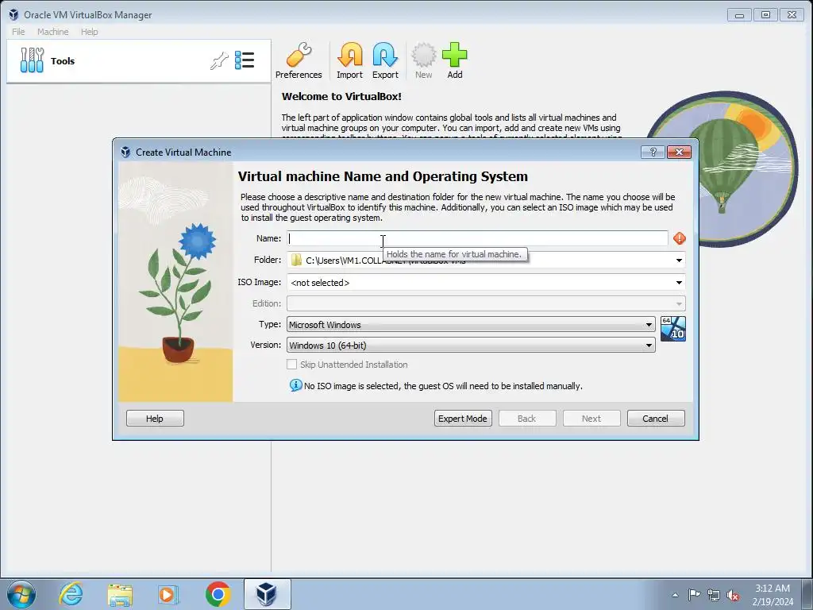Screen dimensions: 813x610
Task: Show hidden tray icons arrow
Action: click(x=675, y=595)
